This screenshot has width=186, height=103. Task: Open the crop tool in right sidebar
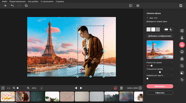point(182,66)
